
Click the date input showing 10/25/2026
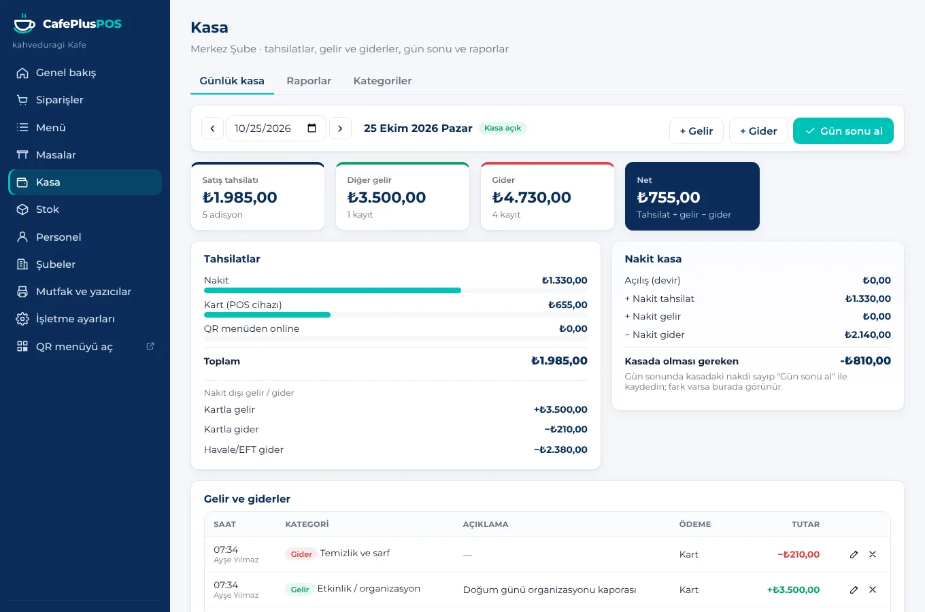[276, 129]
